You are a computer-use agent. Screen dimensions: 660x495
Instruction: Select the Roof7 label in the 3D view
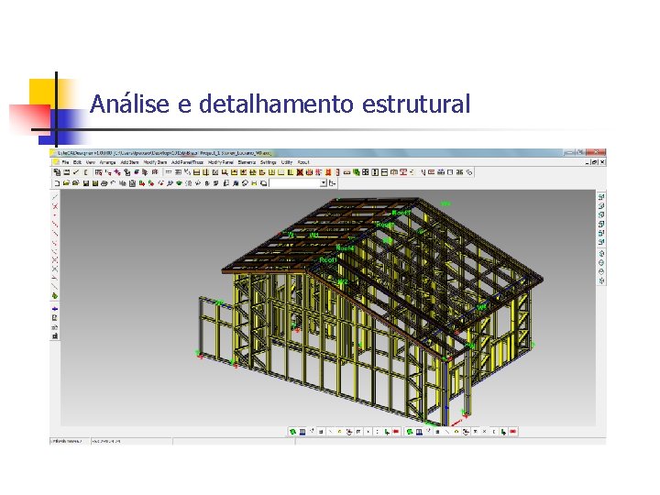click(x=401, y=213)
